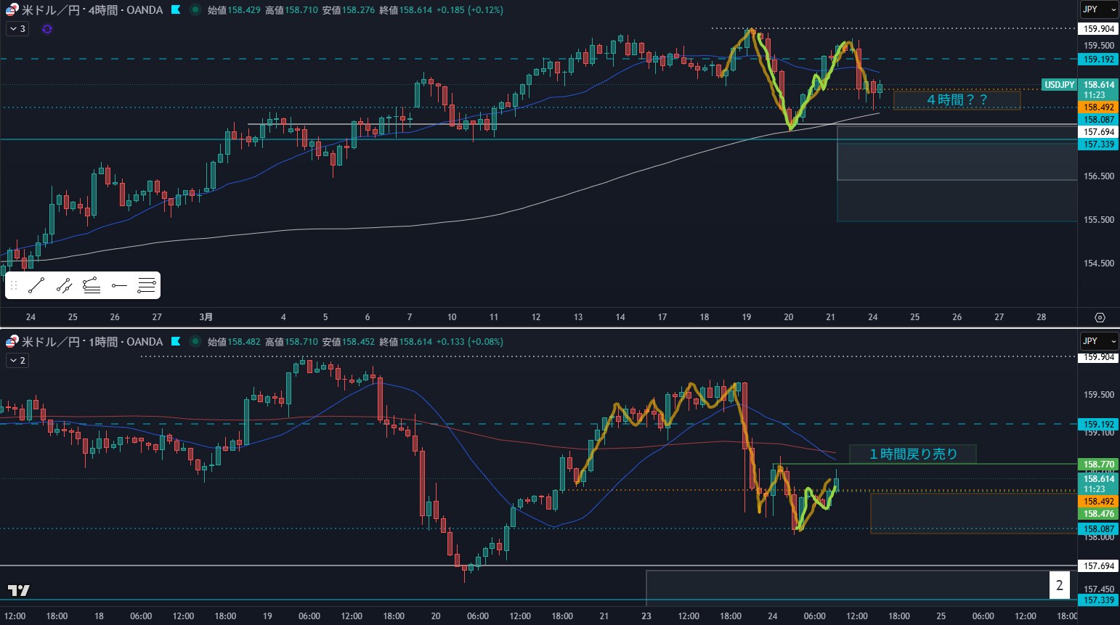Click the 米ドル/円 1時間 symbol title
The width and height of the screenshot is (1120, 625).
(92, 342)
